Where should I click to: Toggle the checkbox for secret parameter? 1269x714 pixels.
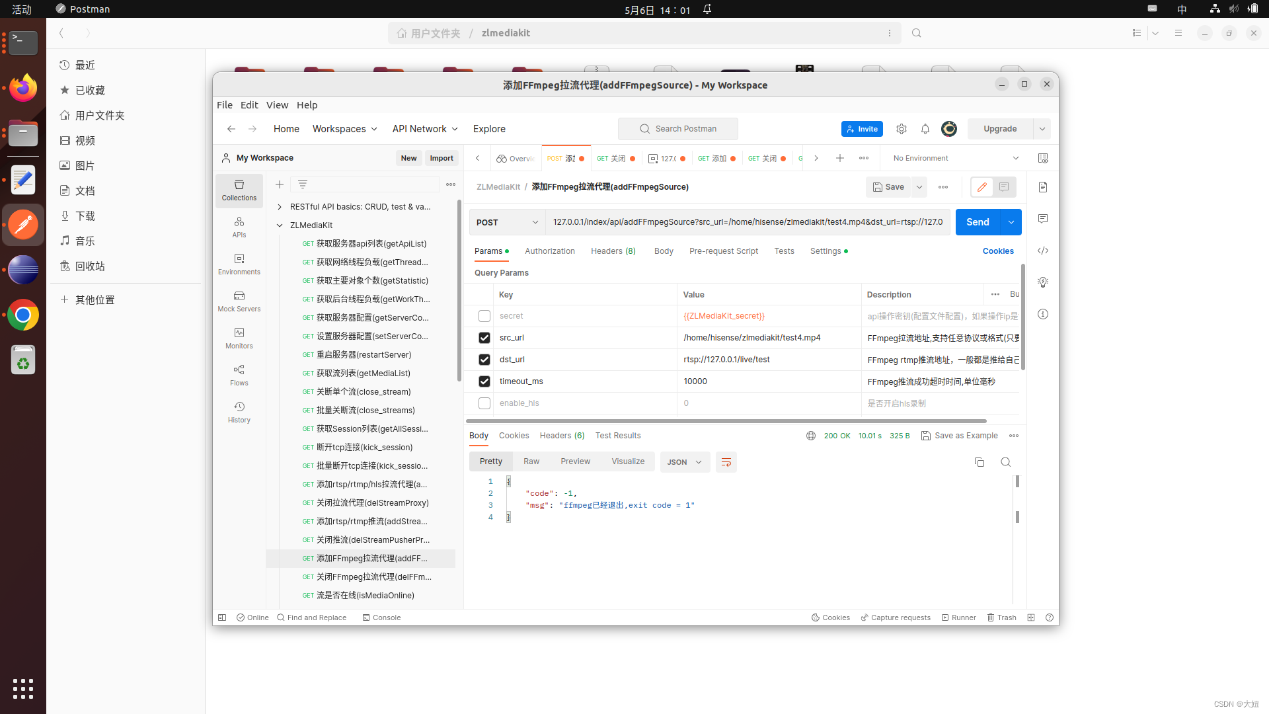click(484, 315)
